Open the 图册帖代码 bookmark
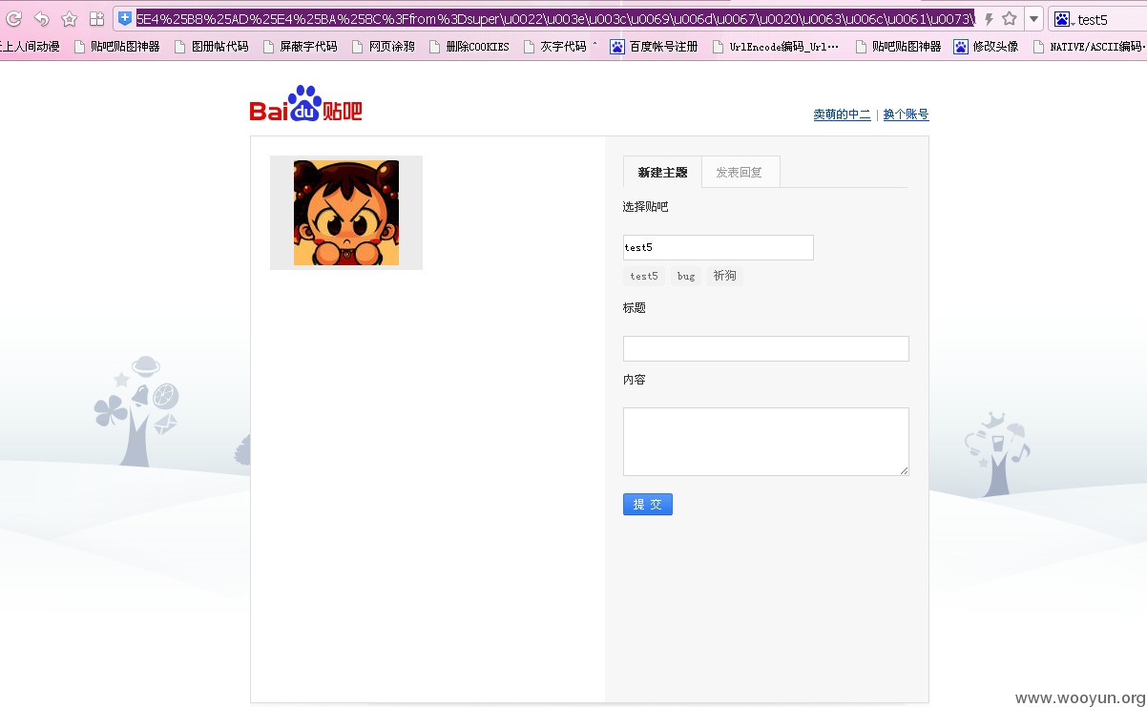 pyautogui.click(x=211, y=46)
